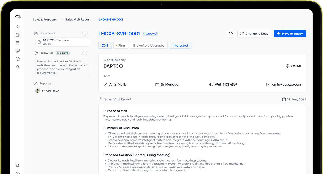323x174 pixels.
Task: Click the phone number +968 9123 4567
Action: pyautogui.click(x=226, y=84)
